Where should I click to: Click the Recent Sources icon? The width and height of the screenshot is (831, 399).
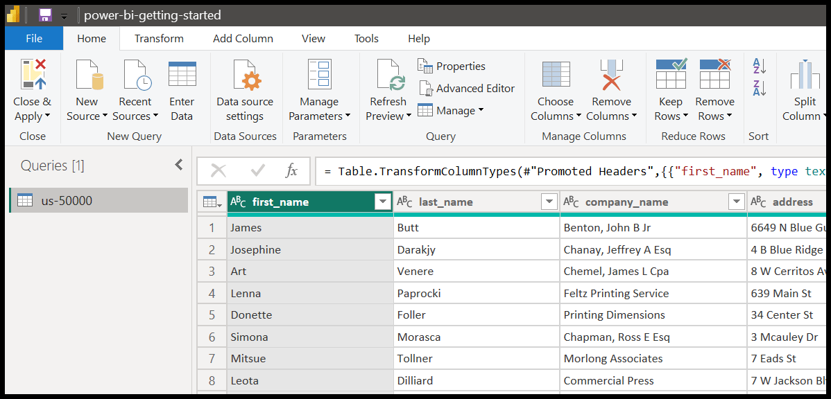point(137,74)
